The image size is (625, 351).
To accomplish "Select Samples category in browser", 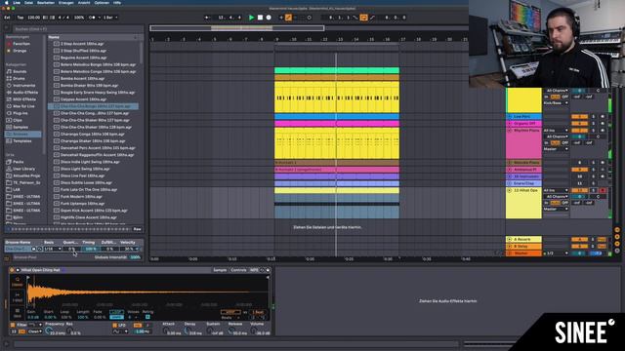I will click(x=21, y=128).
